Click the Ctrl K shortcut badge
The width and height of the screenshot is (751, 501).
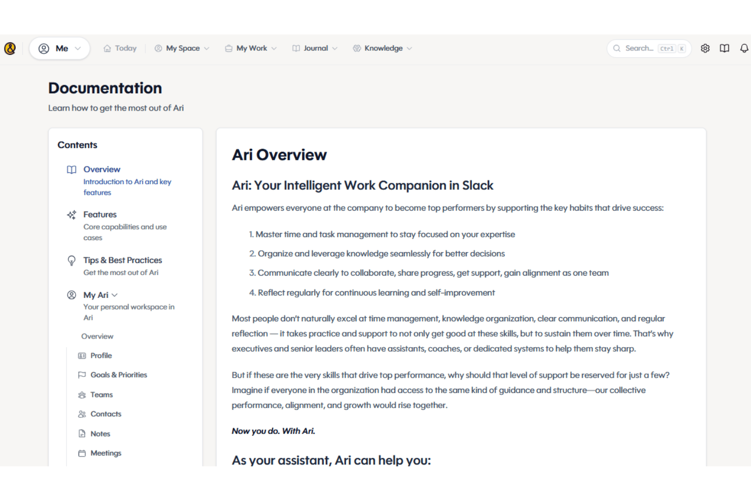tap(672, 49)
